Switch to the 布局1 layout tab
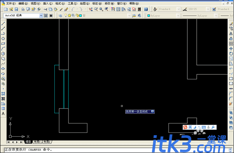Viewport: 234px width, 153px height. click(x=37, y=142)
